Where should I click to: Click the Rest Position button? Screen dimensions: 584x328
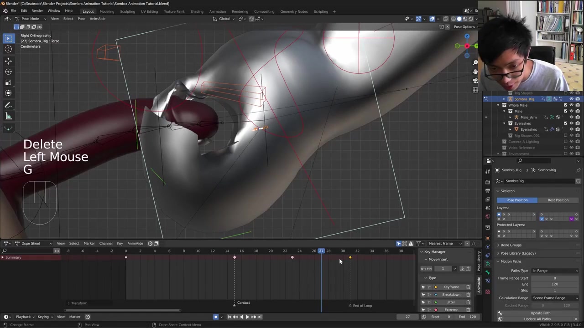pos(558,200)
